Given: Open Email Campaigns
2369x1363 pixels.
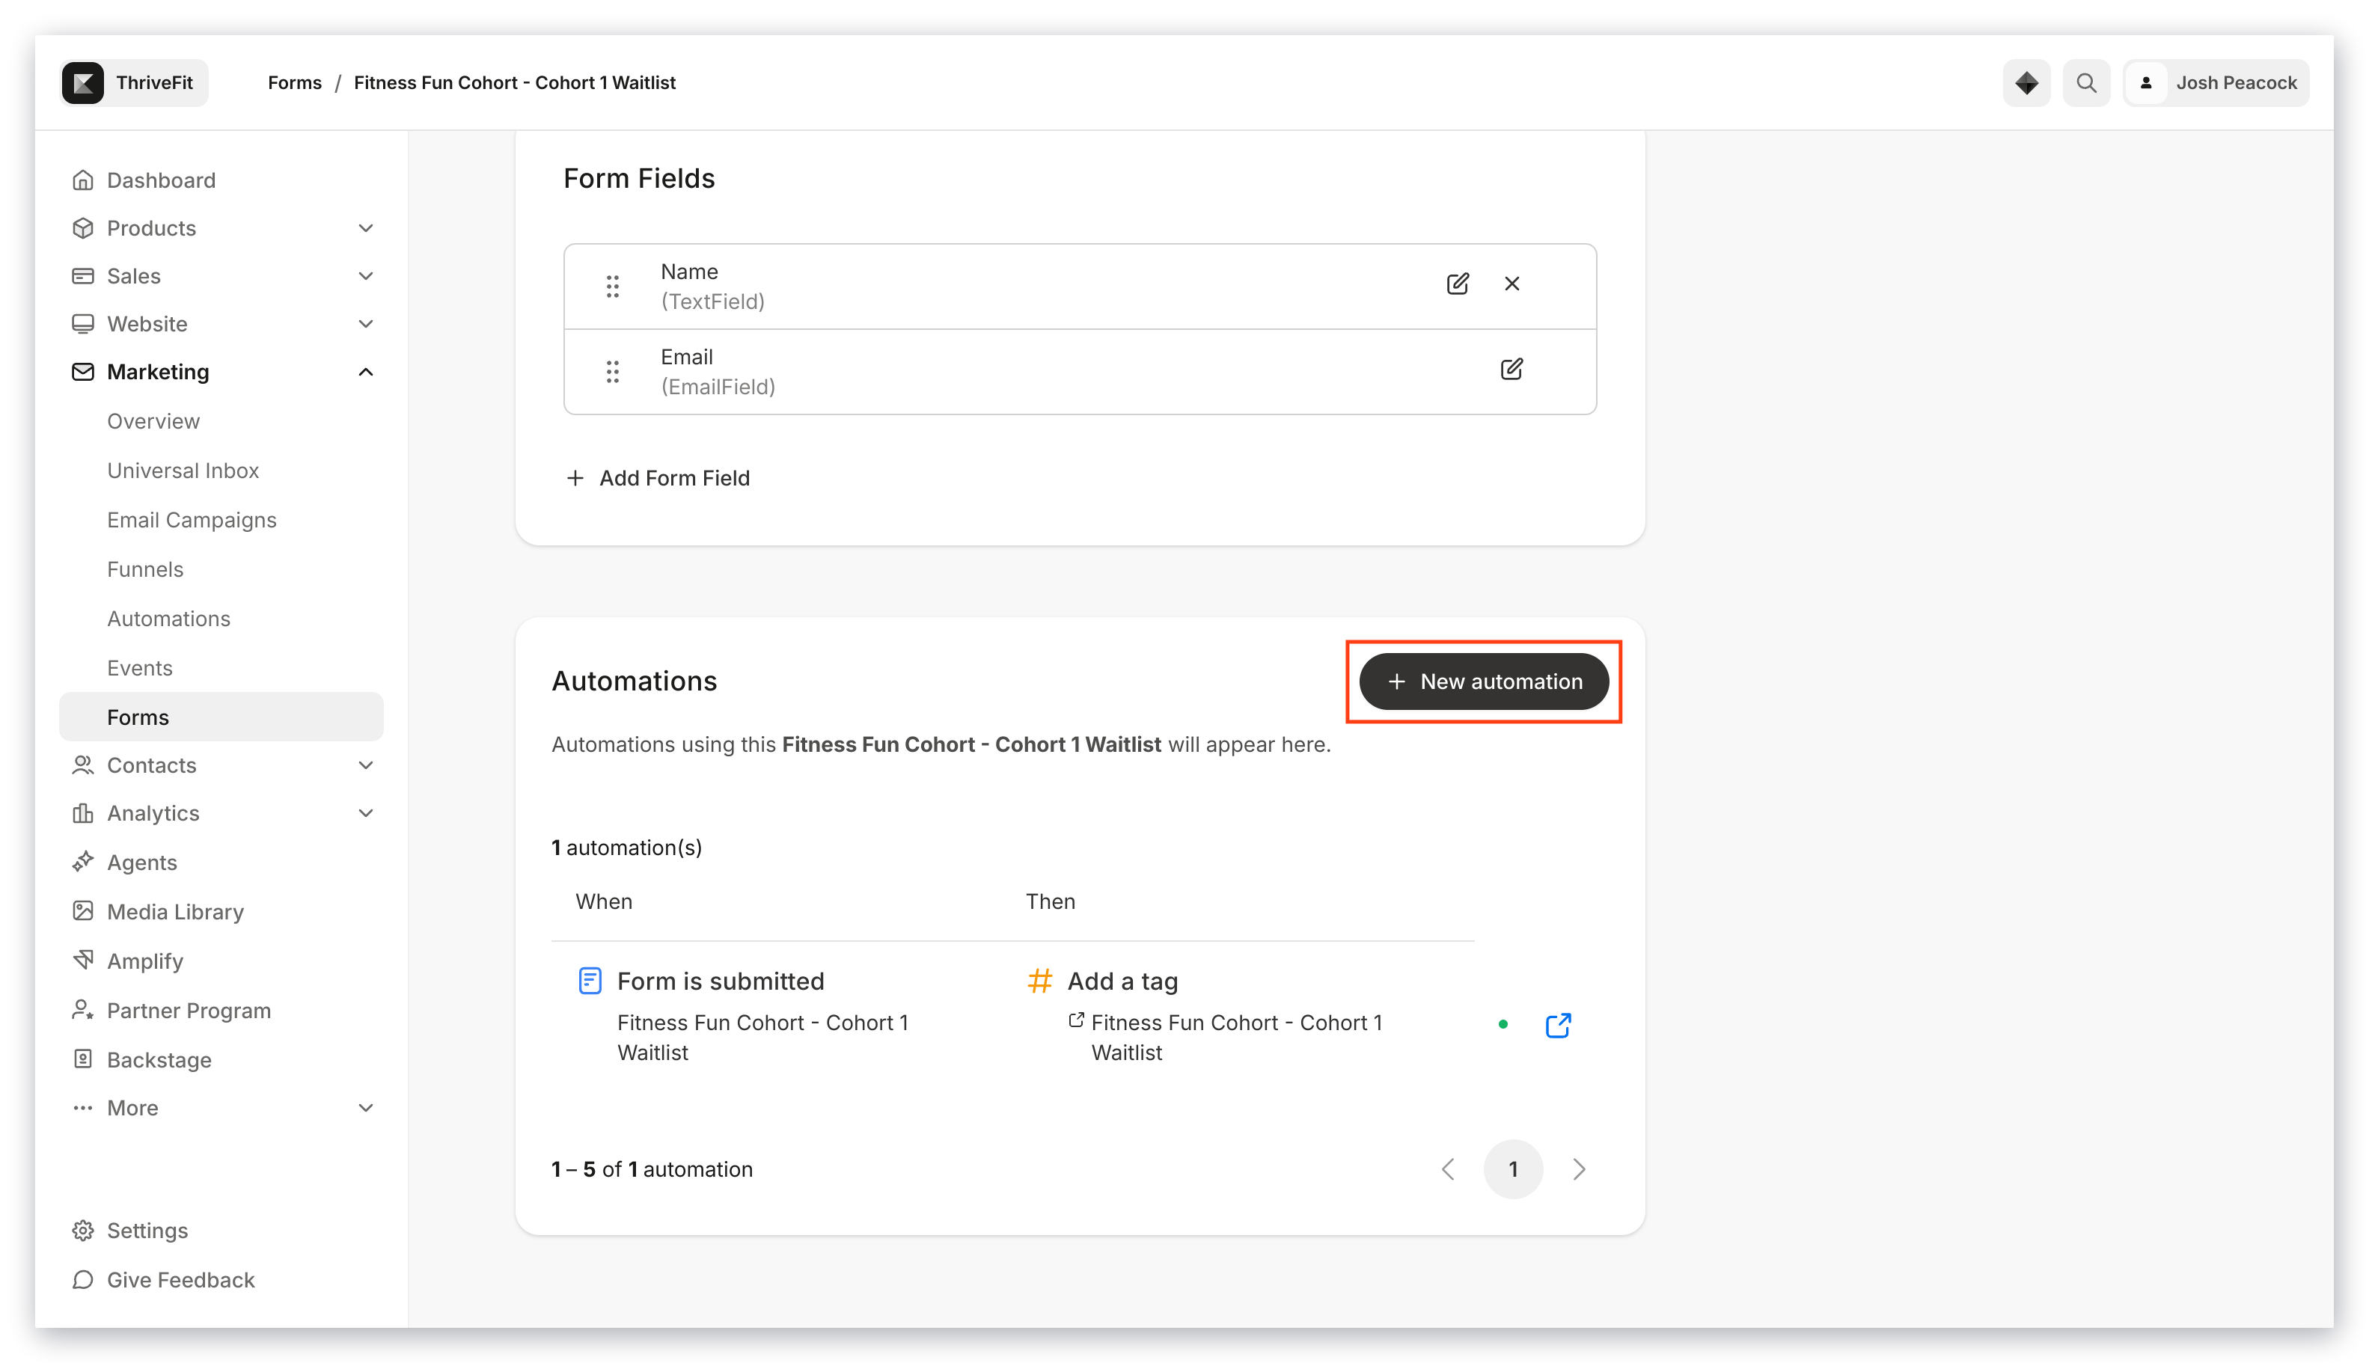Looking at the screenshot, I should (192, 520).
